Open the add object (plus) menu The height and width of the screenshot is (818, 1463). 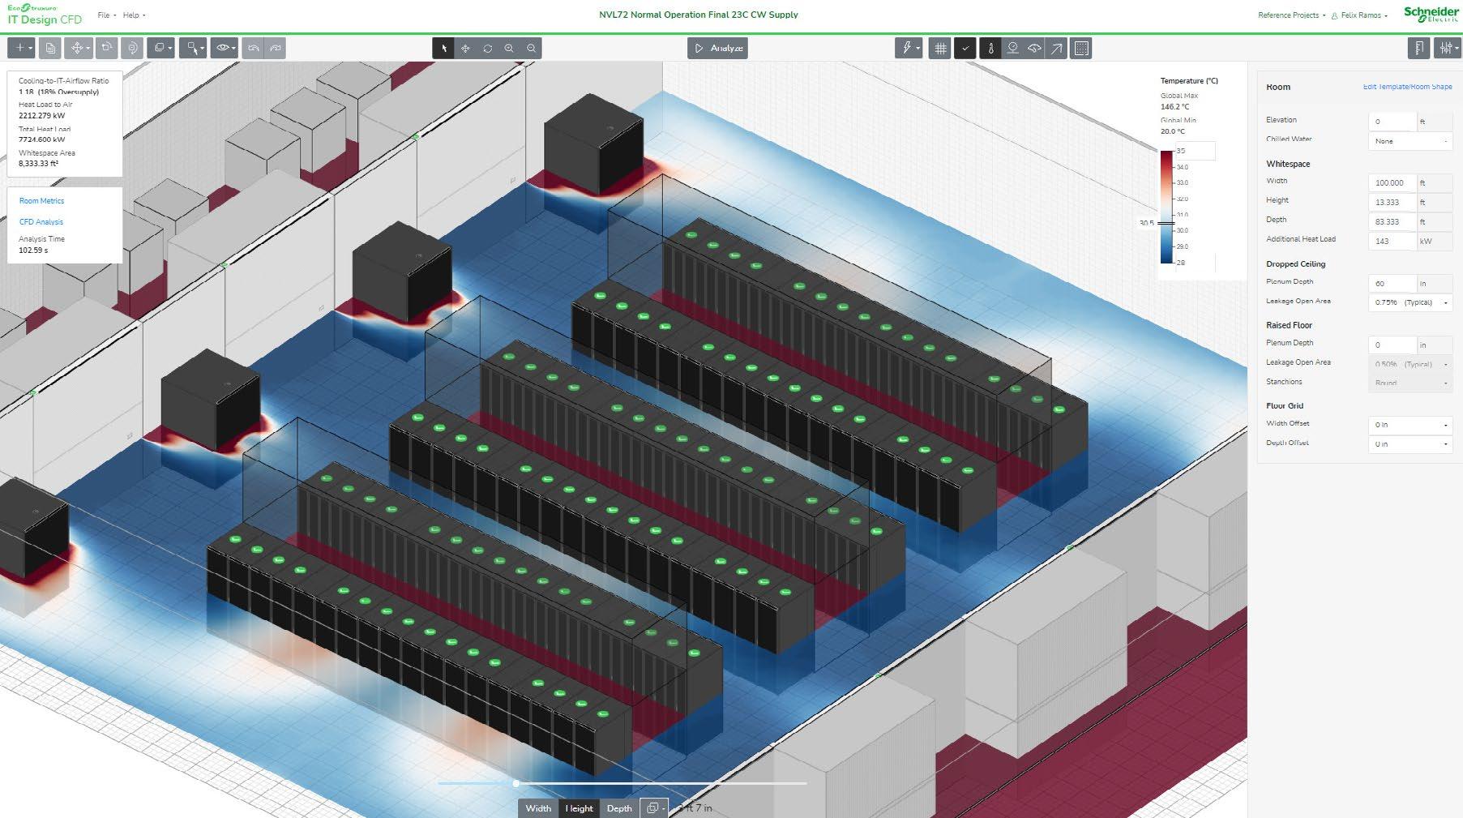[21, 49]
